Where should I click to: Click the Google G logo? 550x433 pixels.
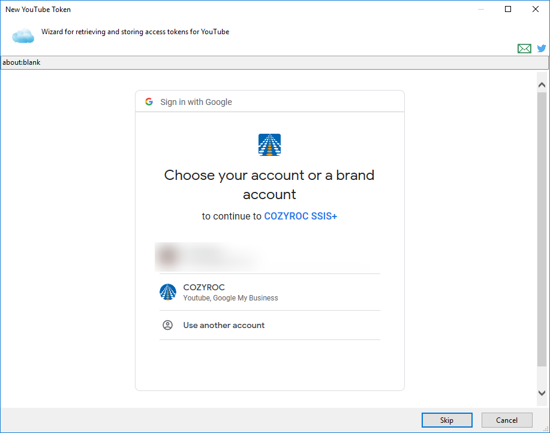coord(149,102)
